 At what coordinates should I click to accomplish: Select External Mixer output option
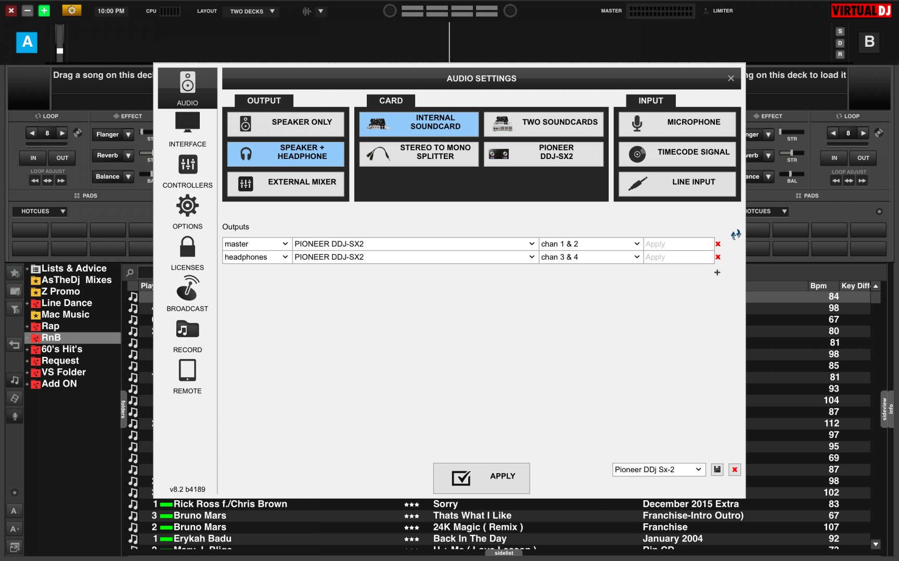286,183
